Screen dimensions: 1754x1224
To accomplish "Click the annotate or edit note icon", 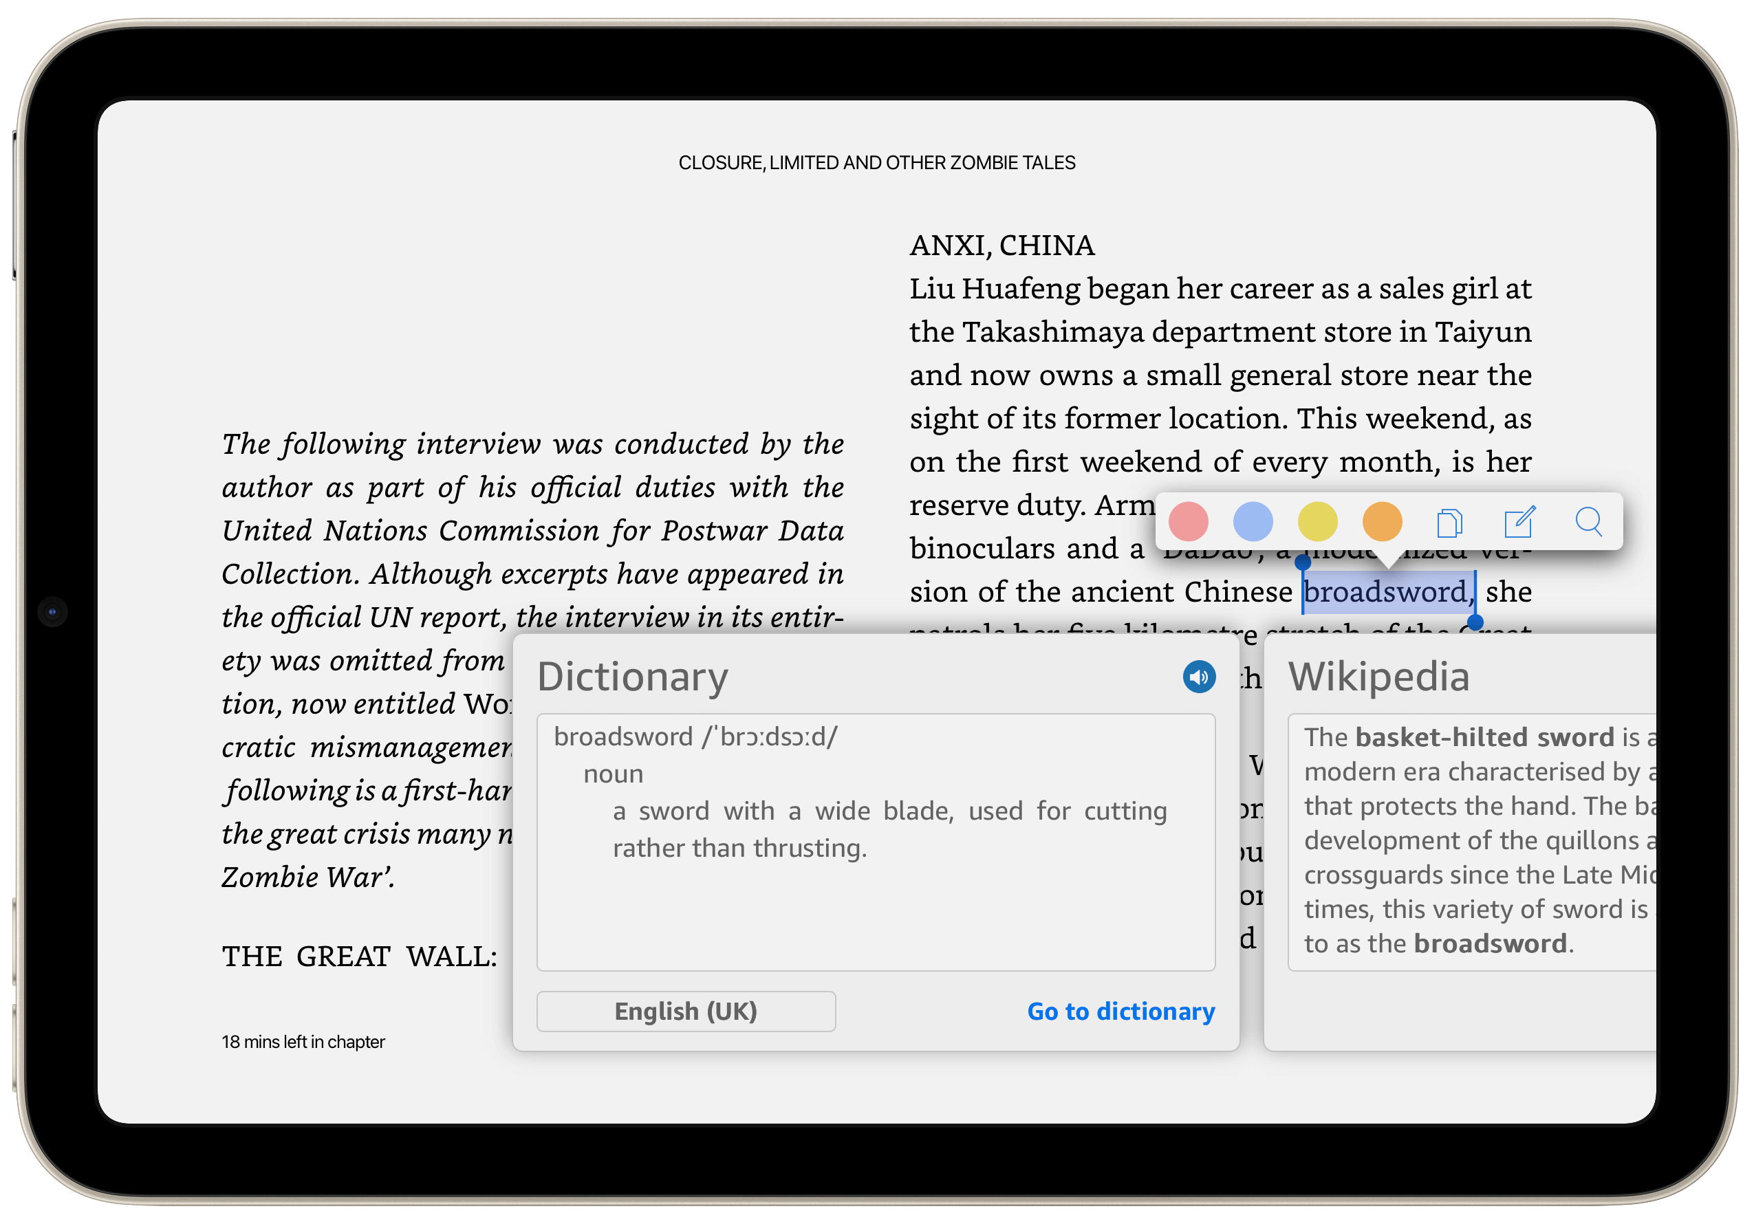I will pos(1518,521).
